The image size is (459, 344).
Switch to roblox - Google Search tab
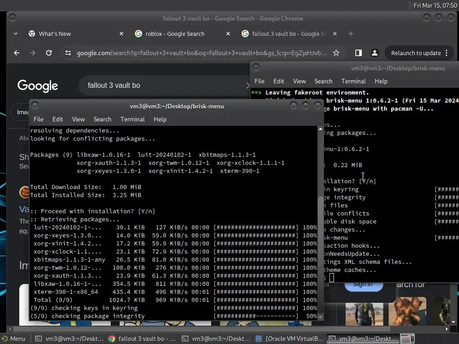(x=183, y=34)
